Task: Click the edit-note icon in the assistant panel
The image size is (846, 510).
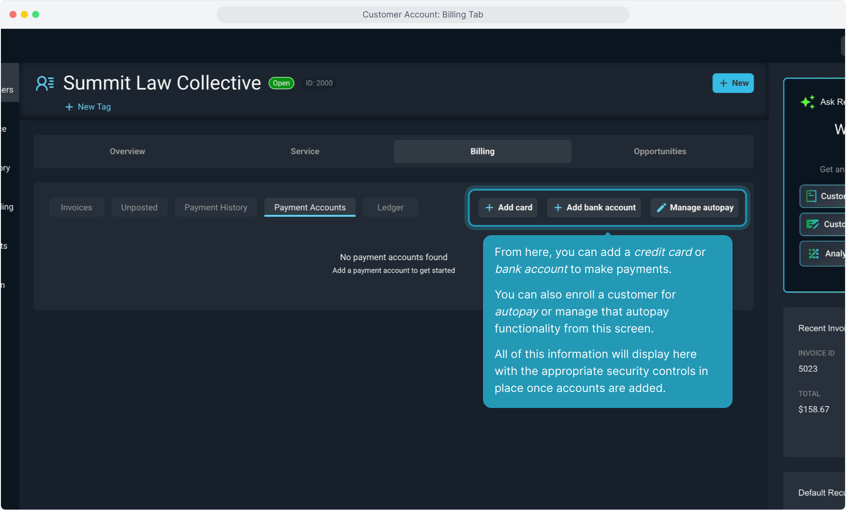Action: pos(812,225)
